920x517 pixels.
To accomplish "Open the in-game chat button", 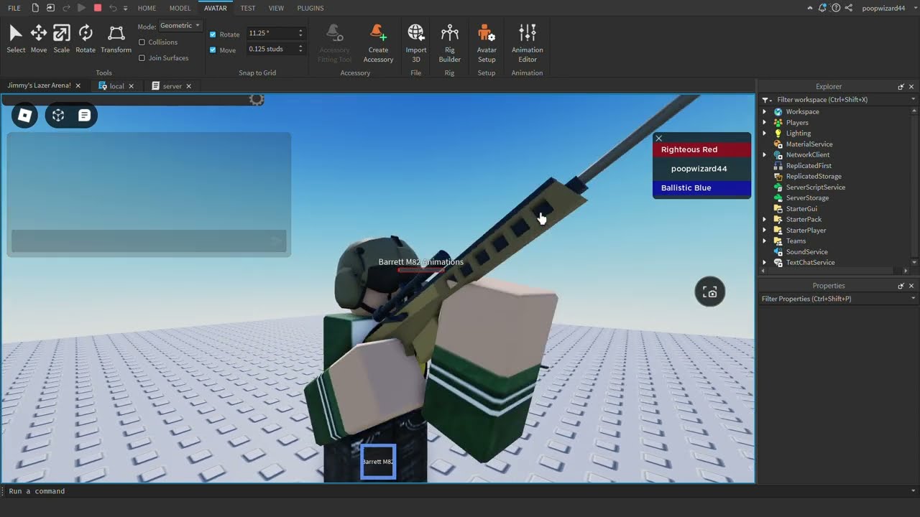I will (x=84, y=115).
